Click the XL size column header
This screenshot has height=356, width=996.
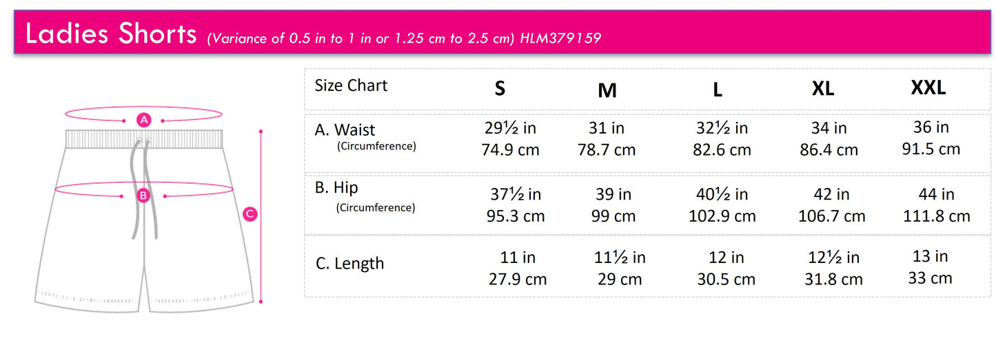823,89
